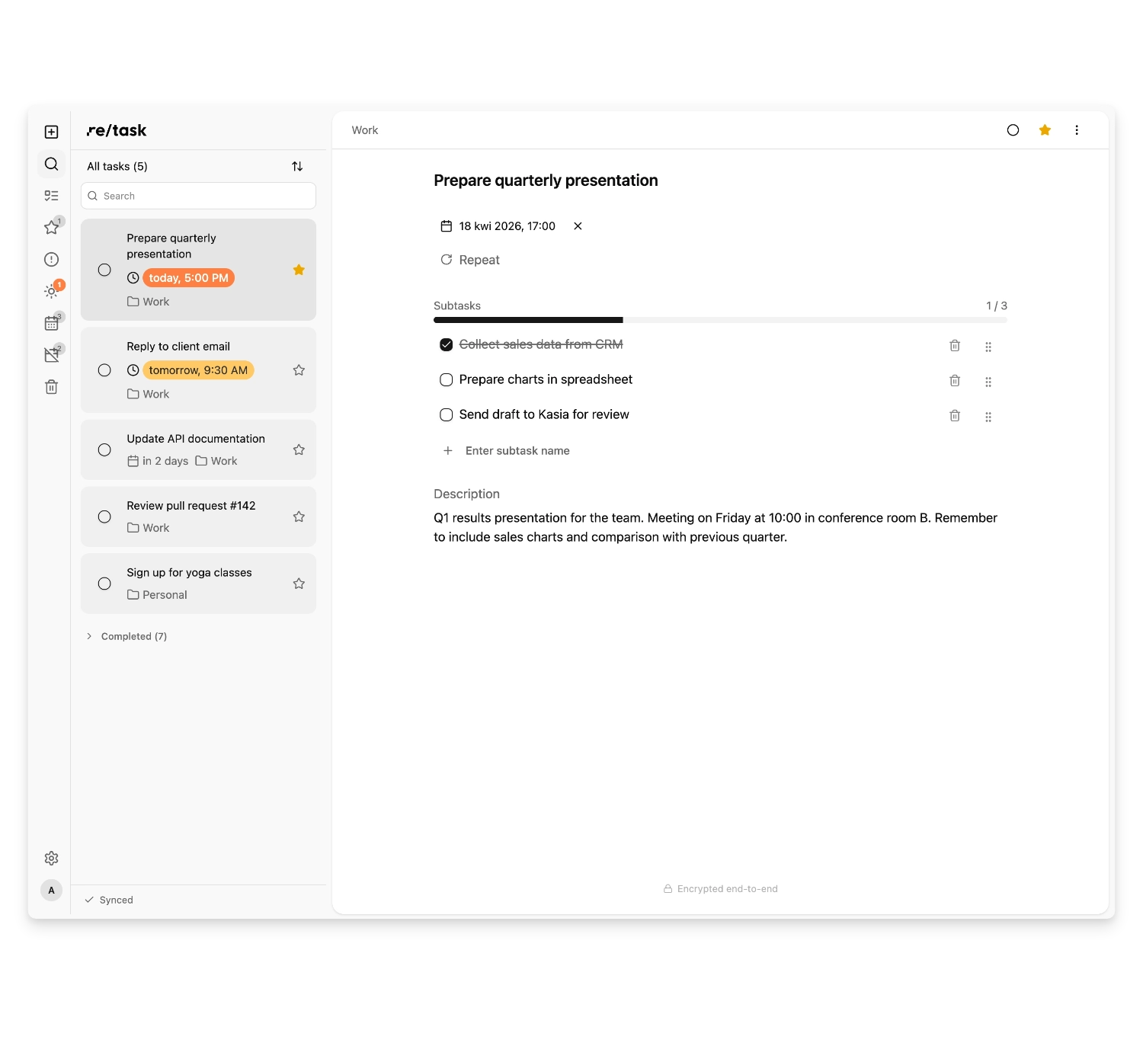Image resolution: width=1143 pixels, height=1046 pixels.
Task: Click the in 2 days date label
Action: pos(158,461)
